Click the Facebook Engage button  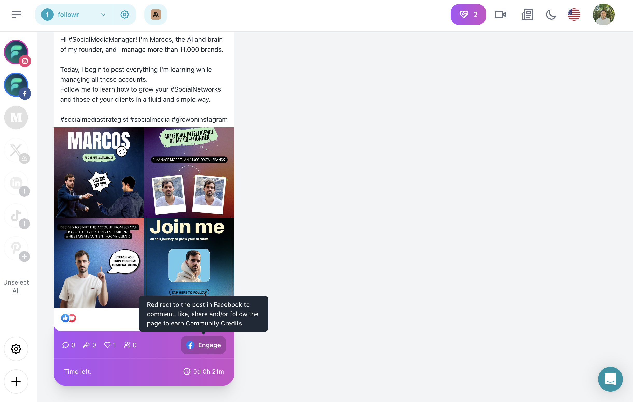click(x=203, y=345)
